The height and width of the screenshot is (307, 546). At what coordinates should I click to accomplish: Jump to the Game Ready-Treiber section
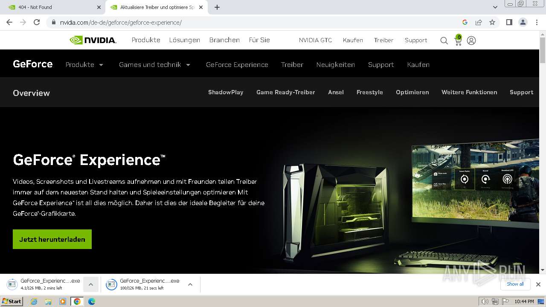[286, 92]
